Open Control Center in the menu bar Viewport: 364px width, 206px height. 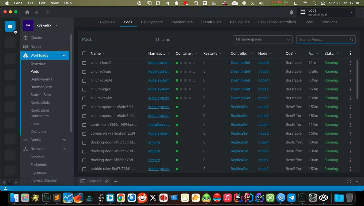(x=323, y=3)
